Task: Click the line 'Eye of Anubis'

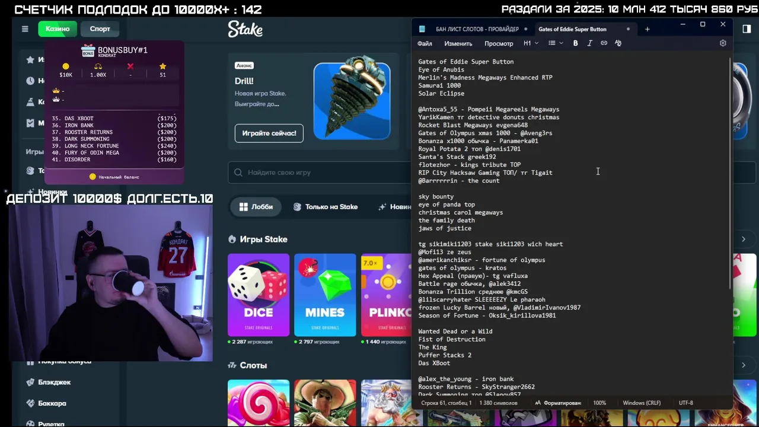Action: [x=441, y=70]
